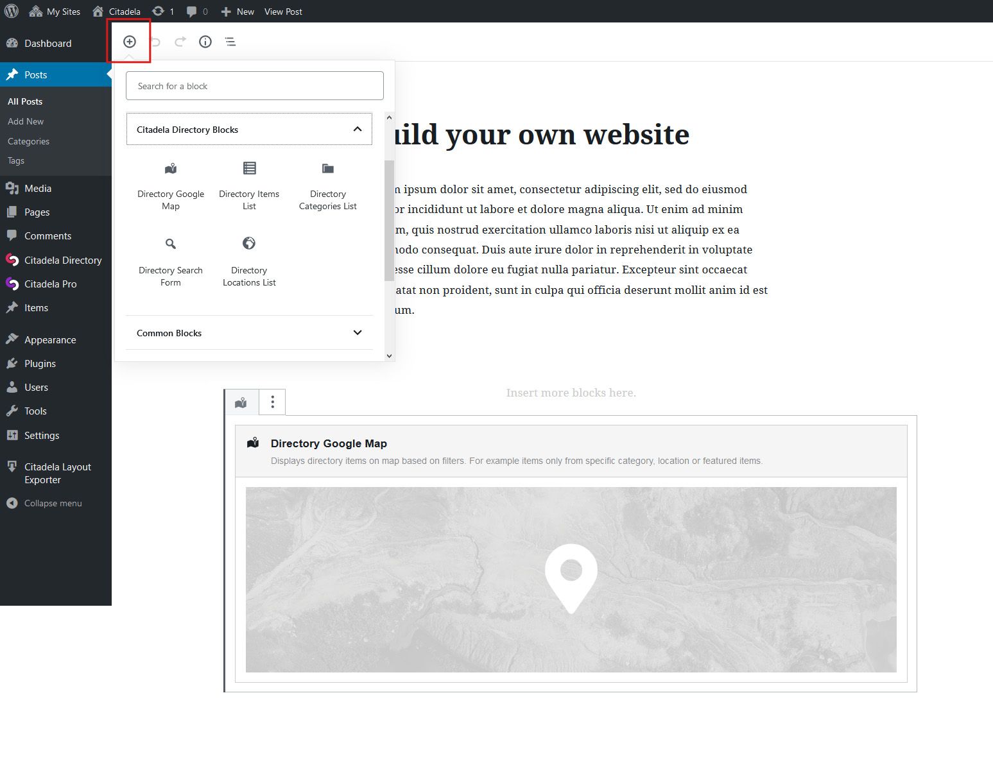Open the block's three-dot options menu
Viewport: 993px width, 770px height.
(x=273, y=402)
